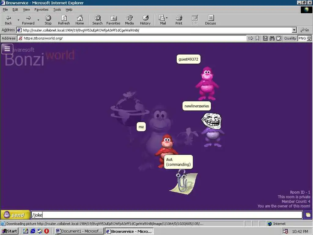Increase Quality with the up stepper arrow
Viewport: 313px width, 235px height.
309,37
